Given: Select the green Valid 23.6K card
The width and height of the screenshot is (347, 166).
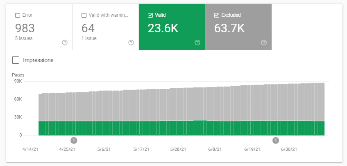Looking at the screenshot, I should coord(172,27).
